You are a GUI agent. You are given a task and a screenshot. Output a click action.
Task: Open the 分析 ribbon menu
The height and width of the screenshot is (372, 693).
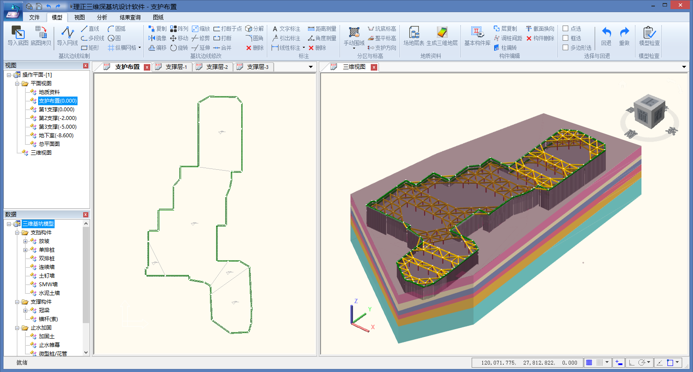102,17
